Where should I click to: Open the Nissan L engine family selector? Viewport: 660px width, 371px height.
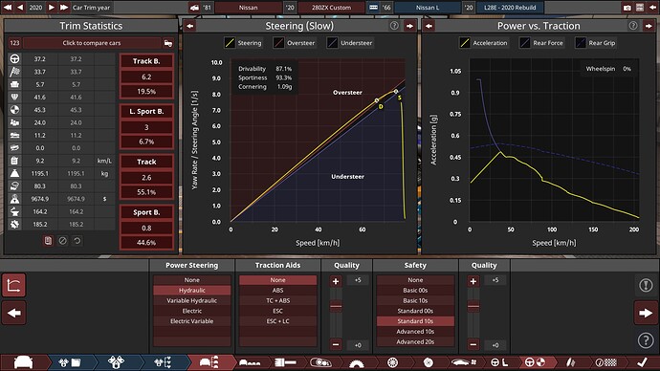[x=428, y=8]
